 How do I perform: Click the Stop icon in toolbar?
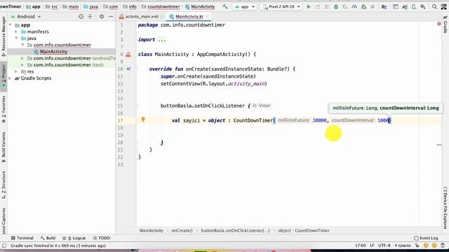coord(373,6)
